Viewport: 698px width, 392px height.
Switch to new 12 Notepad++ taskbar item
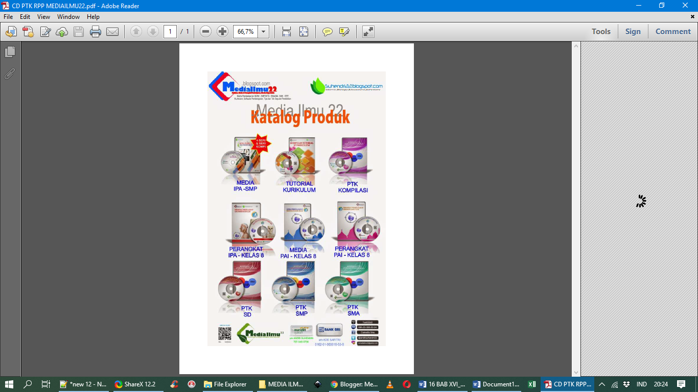click(x=83, y=384)
